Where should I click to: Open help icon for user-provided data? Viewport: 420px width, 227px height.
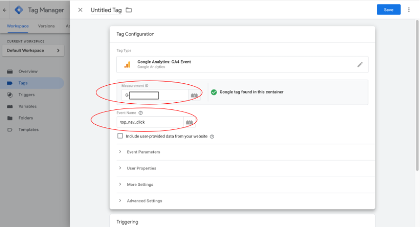pyautogui.click(x=212, y=137)
